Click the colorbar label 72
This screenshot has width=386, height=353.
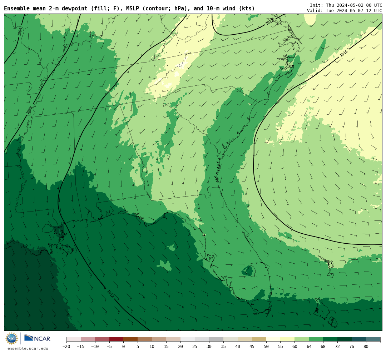(337, 347)
